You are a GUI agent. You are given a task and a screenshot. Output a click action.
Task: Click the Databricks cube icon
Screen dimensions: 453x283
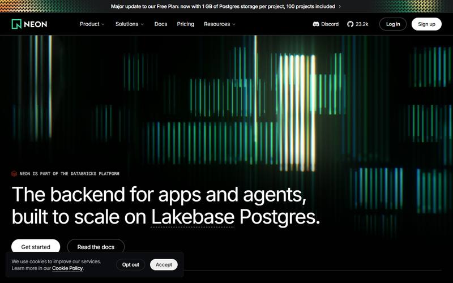tap(14, 174)
